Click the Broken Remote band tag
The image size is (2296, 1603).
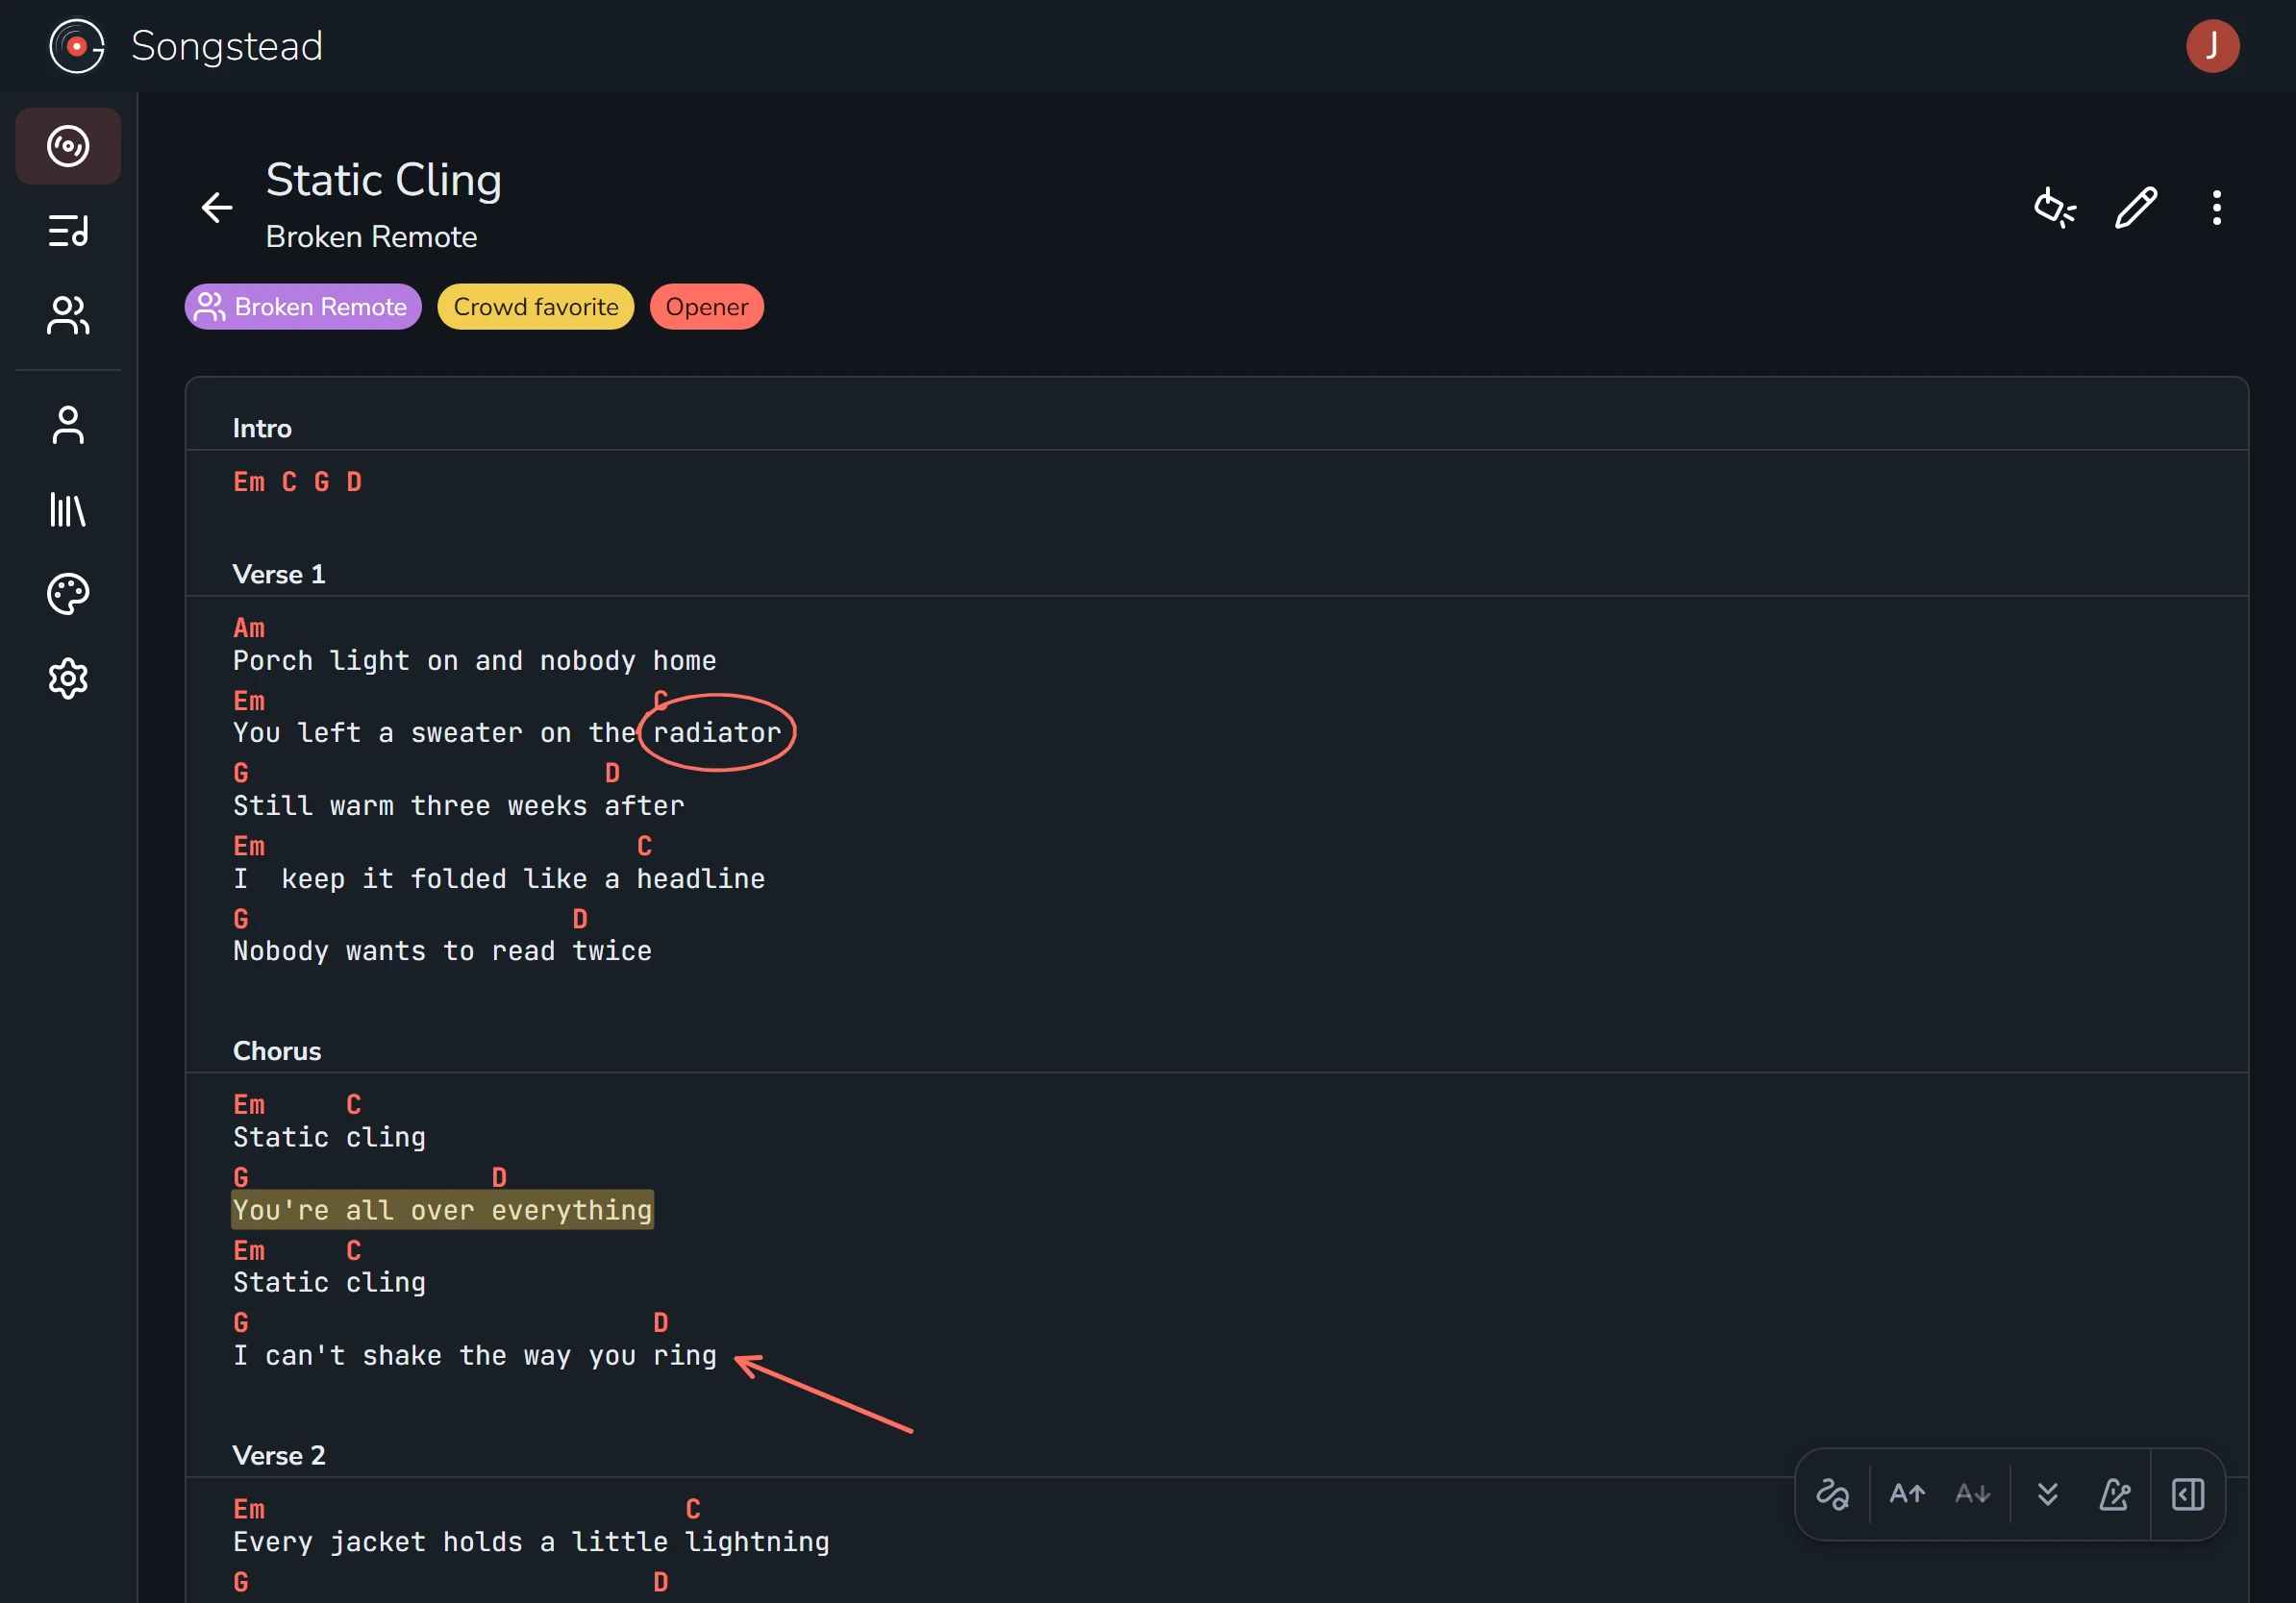pyautogui.click(x=303, y=307)
